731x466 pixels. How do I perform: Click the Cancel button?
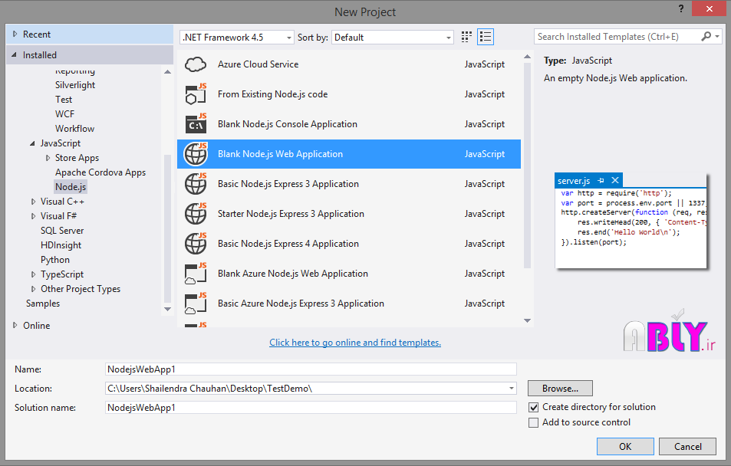coord(687,446)
